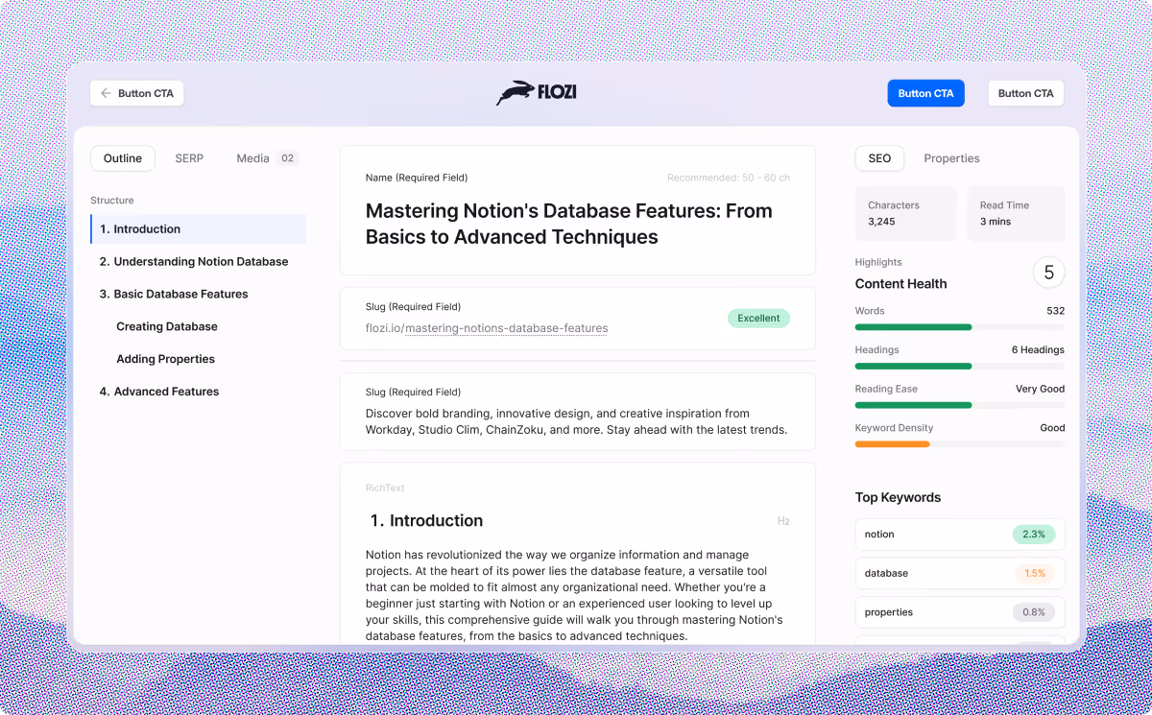
Task: Select the database keyword row
Action: point(960,573)
